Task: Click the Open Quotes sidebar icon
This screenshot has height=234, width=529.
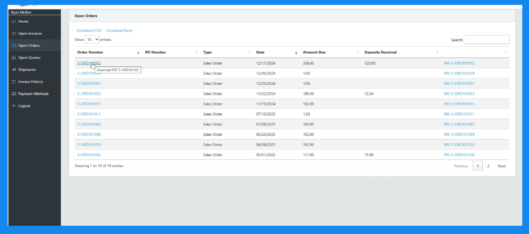Action: coord(14,58)
